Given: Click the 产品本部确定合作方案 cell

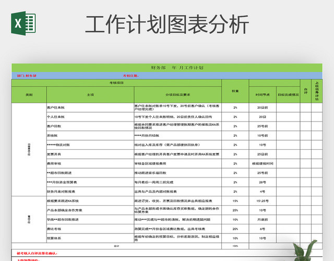Looking at the screenshot, I should (90, 210).
